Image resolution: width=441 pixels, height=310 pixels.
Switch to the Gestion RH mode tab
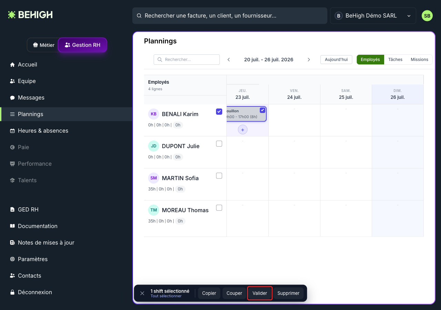(x=83, y=45)
